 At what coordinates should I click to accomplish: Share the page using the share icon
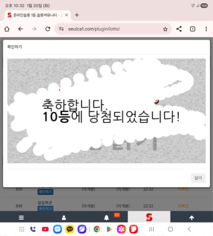click(179, 29)
